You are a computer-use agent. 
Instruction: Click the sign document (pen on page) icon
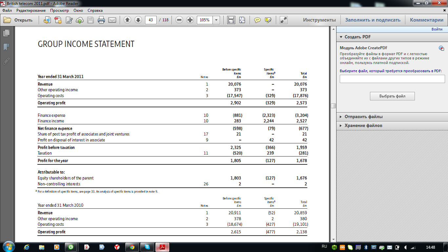pyautogui.click(x=69, y=20)
